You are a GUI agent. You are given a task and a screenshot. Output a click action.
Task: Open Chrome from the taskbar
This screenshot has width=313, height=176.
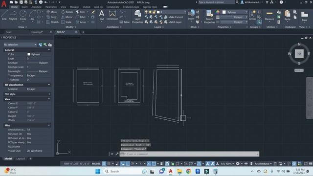pyautogui.click(x=188, y=171)
